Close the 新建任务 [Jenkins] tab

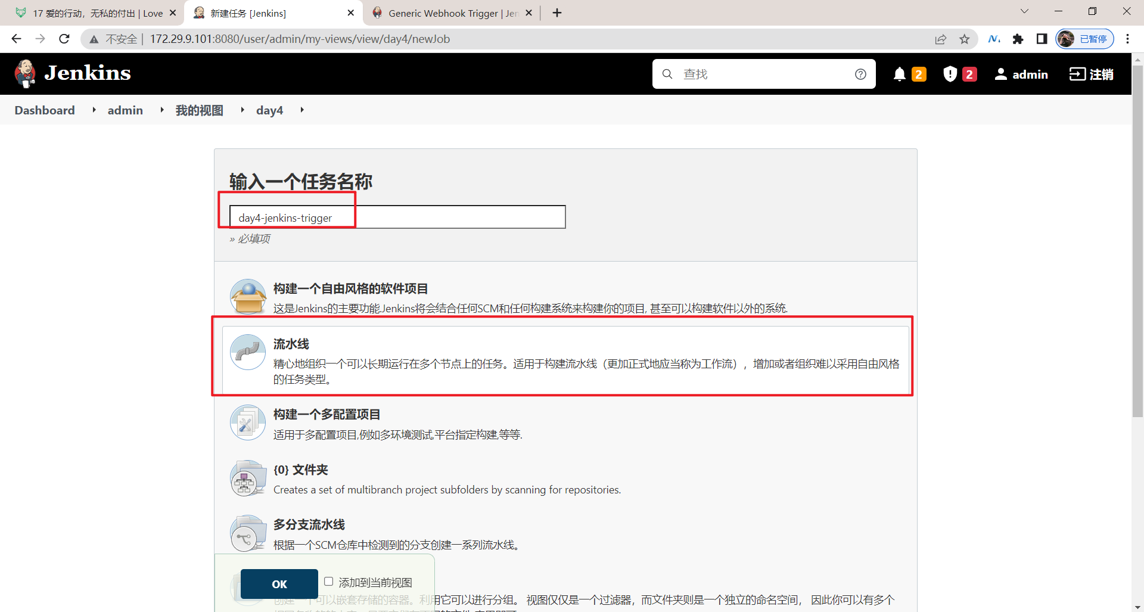[x=351, y=13]
